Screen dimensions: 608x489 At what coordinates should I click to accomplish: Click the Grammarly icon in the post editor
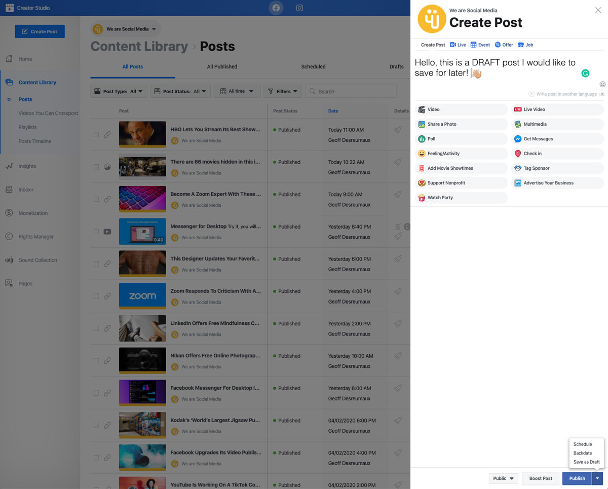(585, 73)
